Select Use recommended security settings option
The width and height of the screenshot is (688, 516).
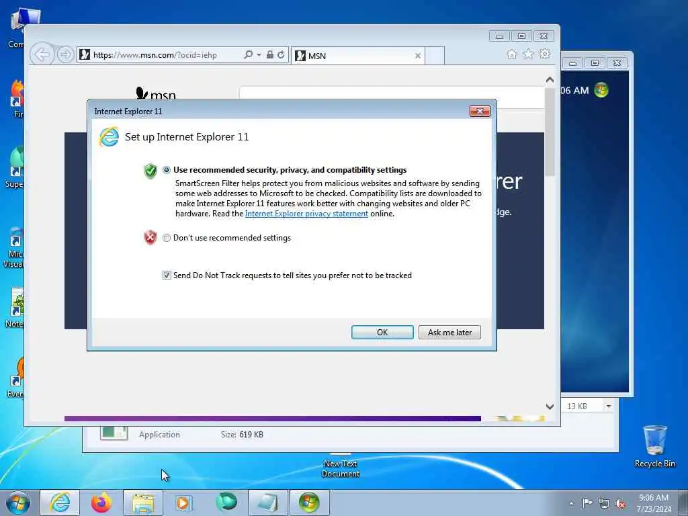click(167, 170)
